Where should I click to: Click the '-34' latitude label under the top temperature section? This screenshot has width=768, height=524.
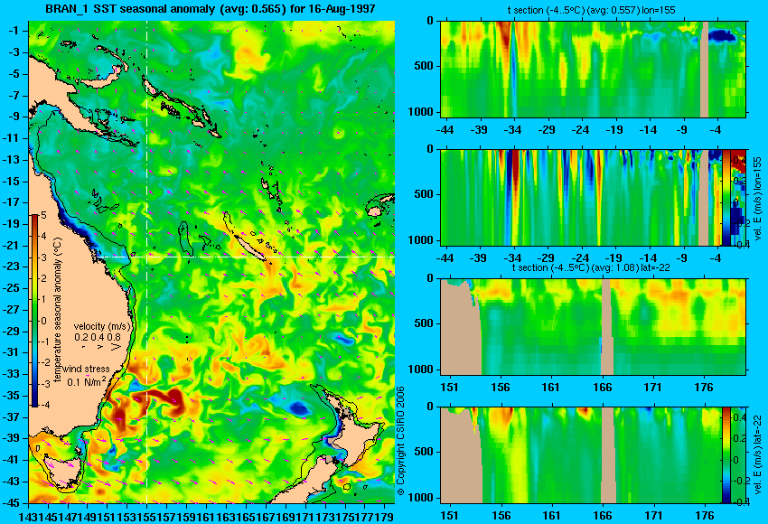(513, 130)
